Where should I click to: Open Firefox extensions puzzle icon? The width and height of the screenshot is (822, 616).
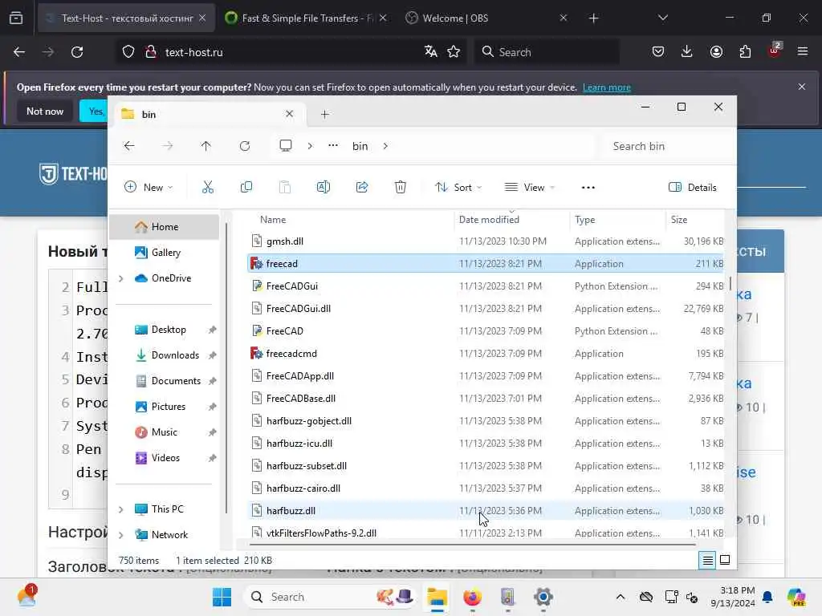[x=745, y=52]
